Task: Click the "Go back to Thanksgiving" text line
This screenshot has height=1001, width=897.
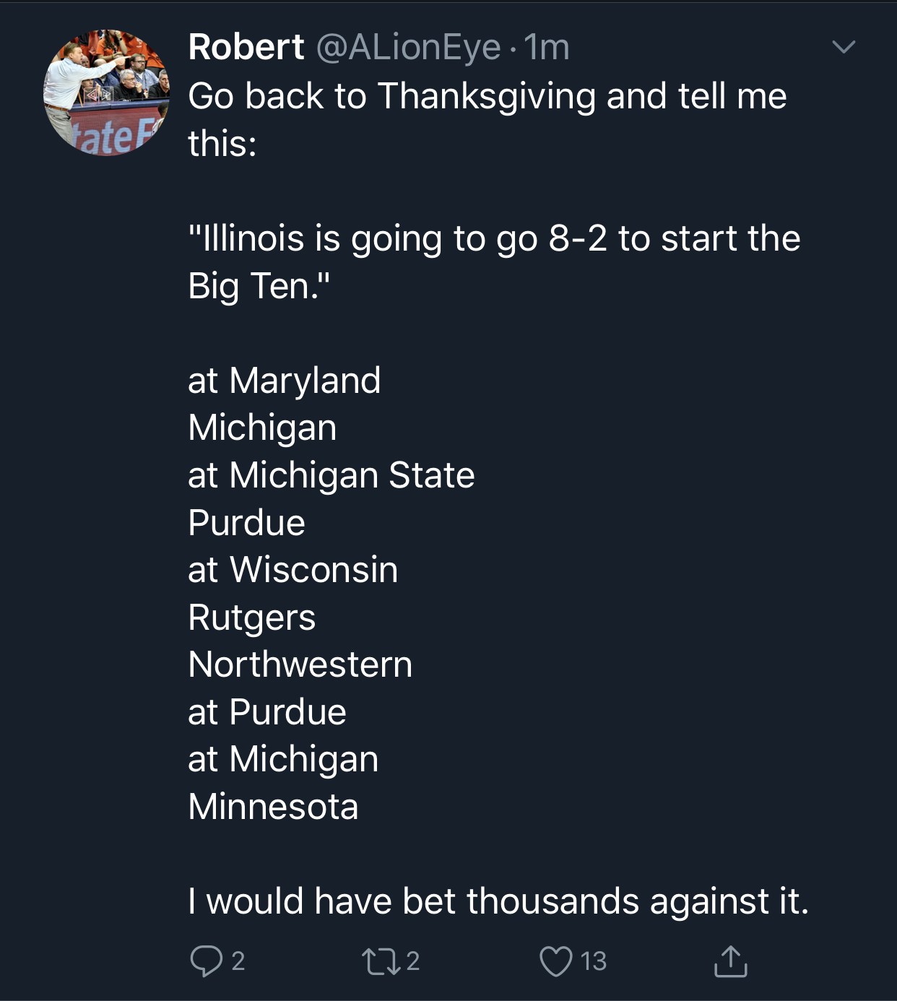Action: point(487,96)
